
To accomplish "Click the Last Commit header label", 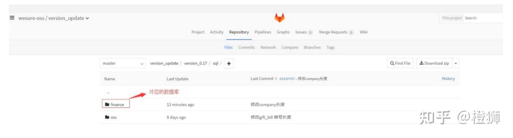I will [262, 79].
